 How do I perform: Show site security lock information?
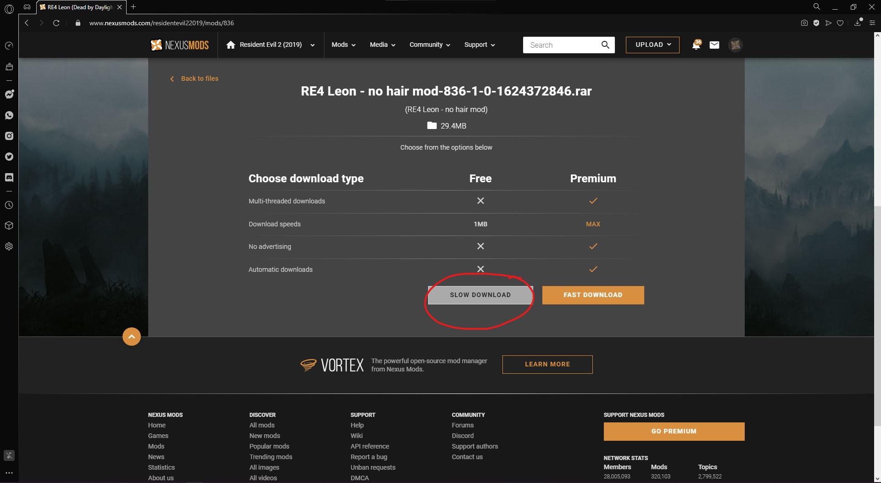[x=78, y=23]
